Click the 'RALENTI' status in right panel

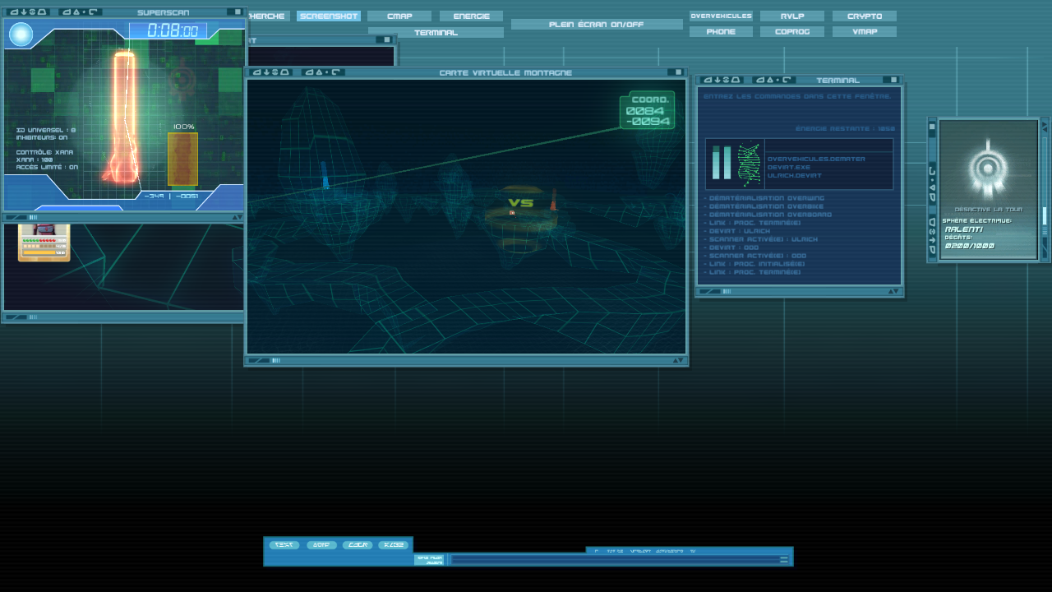pyautogui.click(x=964, y=229)
